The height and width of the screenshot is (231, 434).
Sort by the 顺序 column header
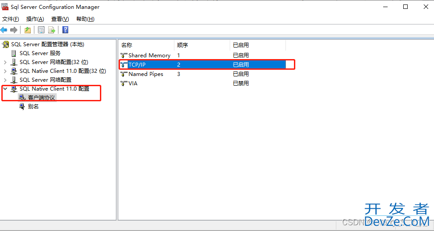click(x=202, y=45)
